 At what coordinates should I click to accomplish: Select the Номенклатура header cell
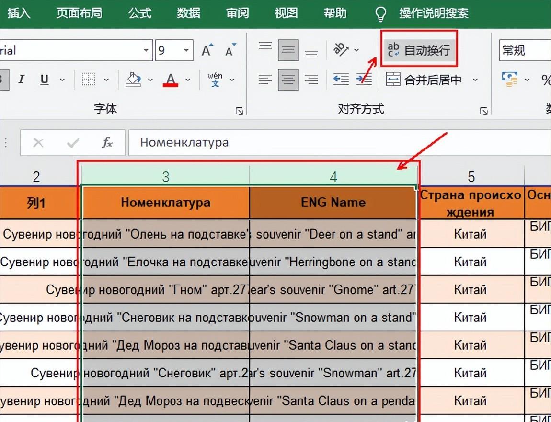(165, 203)
